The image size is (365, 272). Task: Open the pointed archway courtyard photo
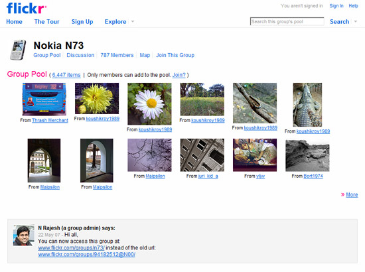(44, 161)
